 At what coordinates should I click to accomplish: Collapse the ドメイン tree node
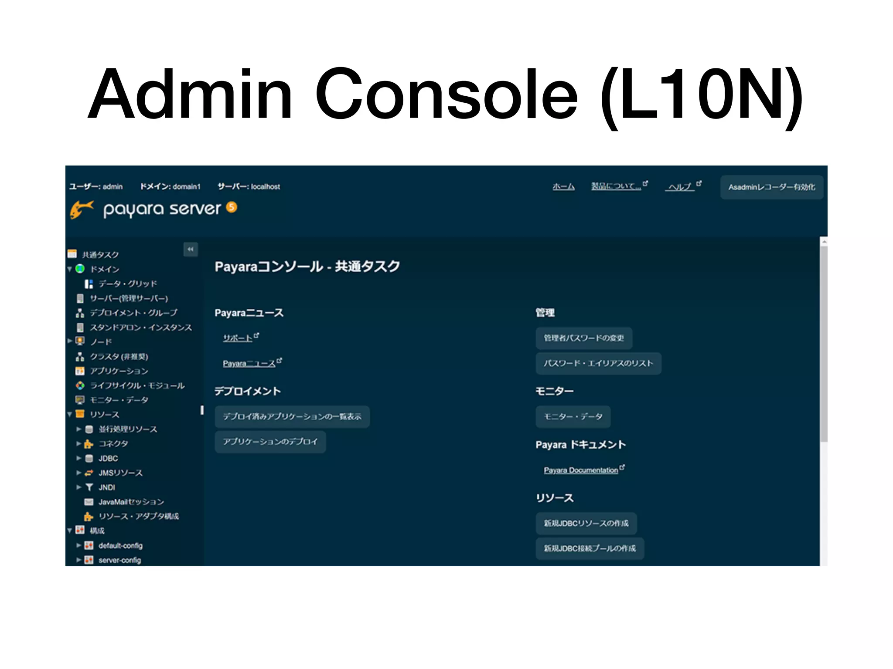69,269
